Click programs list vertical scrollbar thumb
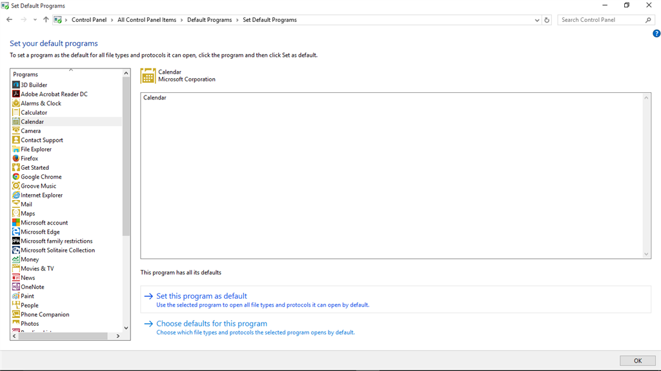The image size is (661, 371). pyautogui.click(x=126, y=157)
